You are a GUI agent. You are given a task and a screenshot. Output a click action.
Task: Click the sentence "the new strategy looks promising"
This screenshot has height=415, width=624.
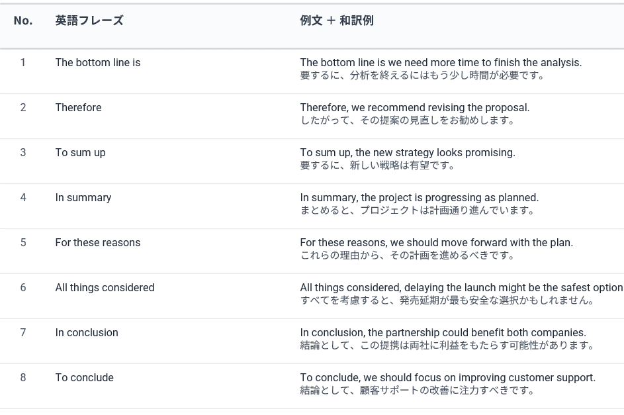point(408,153)
